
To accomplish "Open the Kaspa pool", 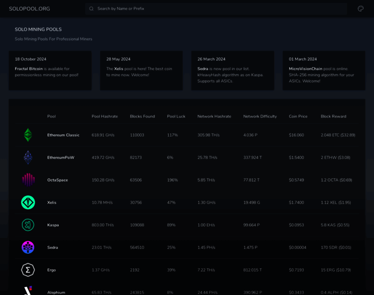I will 53,225.
